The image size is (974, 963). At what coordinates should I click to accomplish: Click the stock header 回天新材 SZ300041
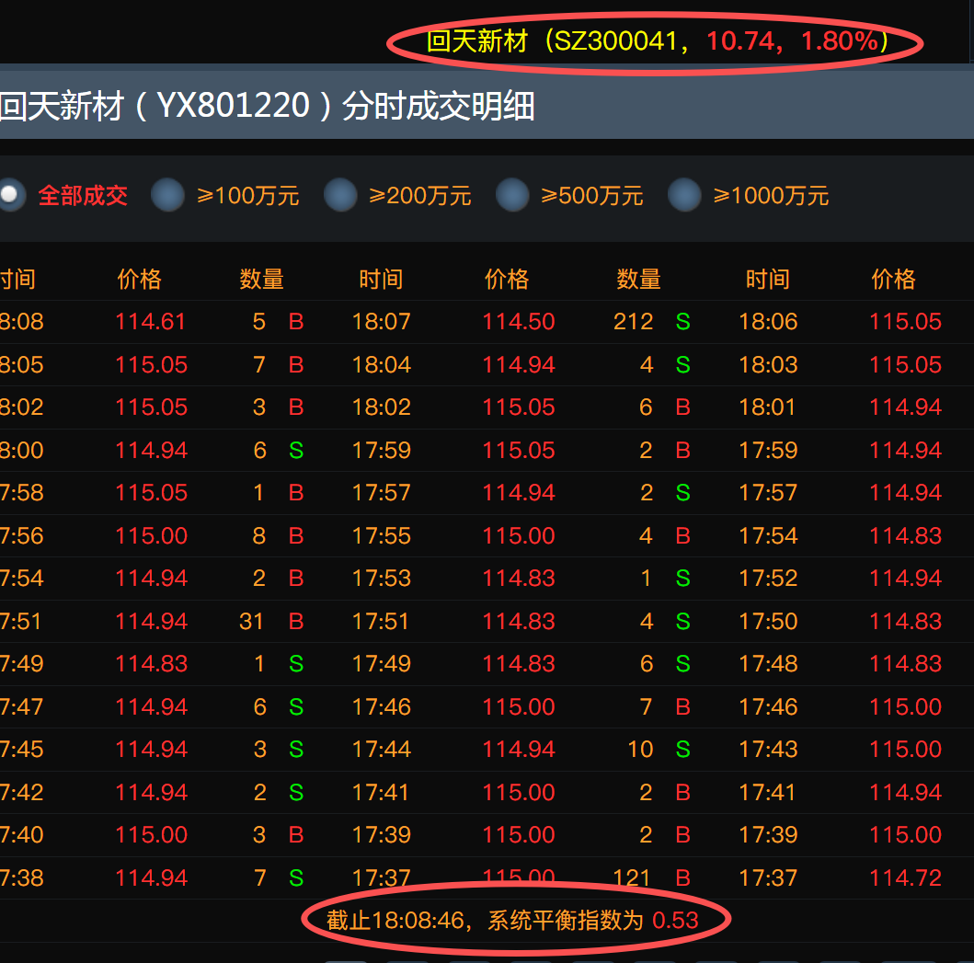click(x=657, y=41)
